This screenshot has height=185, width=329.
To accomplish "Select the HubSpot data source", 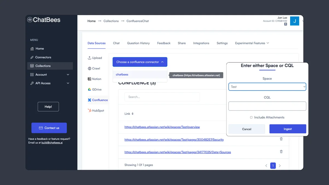I will click(96, 110).
